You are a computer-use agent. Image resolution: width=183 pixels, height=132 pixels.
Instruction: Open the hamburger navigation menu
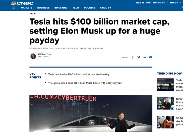click(x=14, y=8)
